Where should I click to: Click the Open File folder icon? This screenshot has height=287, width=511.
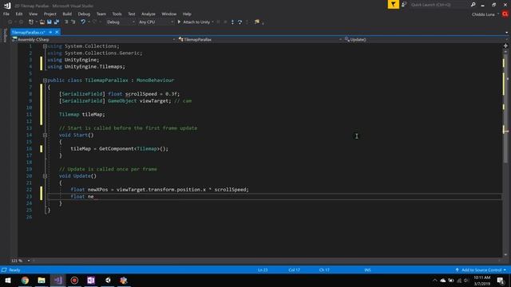coord(42,22)
